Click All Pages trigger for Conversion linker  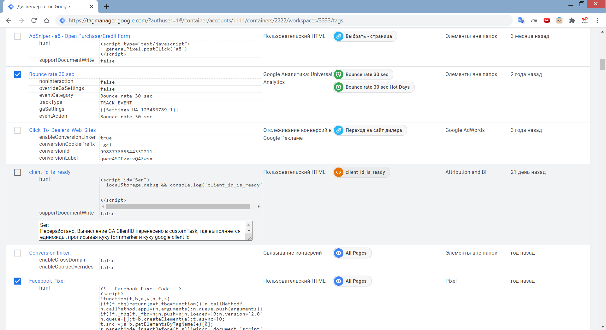click(x=353, y=253)
